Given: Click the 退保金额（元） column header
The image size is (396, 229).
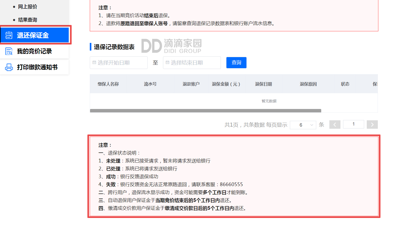Looking at the screenshot, I should 226,84.
